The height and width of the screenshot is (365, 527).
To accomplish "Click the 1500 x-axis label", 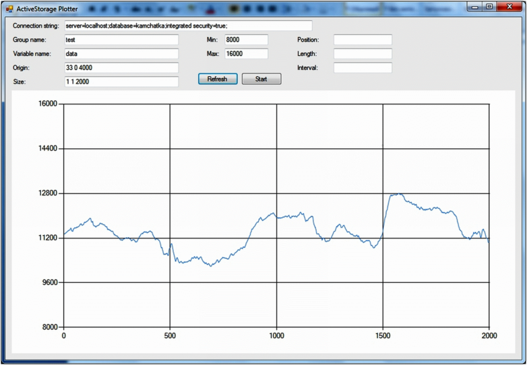I will pyautogui.click(x=383, y=335).
